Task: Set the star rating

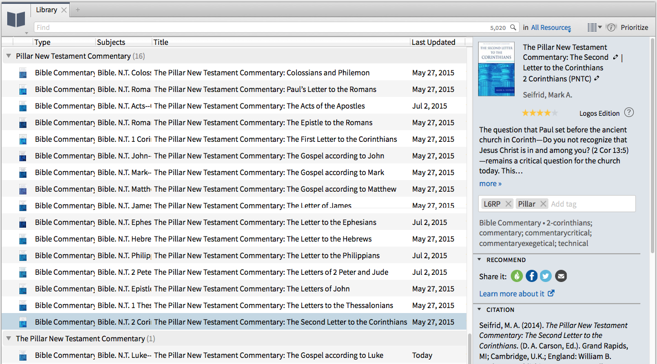Action: coord(540,112)
